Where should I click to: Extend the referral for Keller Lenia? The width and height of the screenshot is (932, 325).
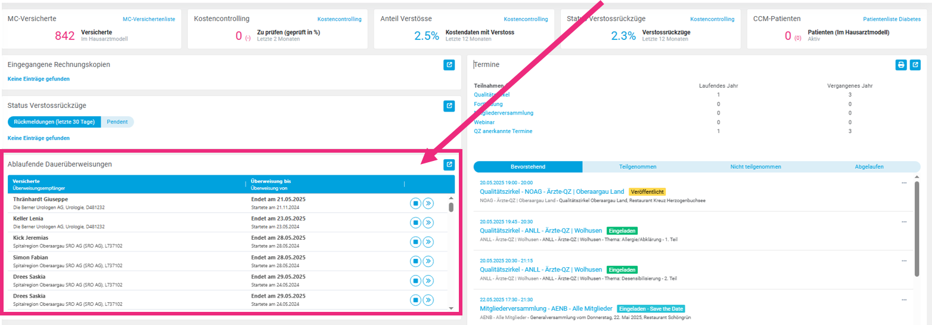coord(428,223)
